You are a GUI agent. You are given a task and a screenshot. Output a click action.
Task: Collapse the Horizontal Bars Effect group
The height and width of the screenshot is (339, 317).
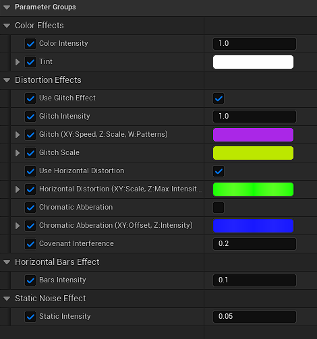7,262
